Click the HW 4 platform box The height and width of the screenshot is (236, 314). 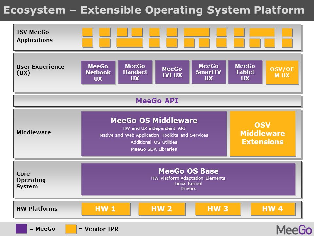tap(273, 209)
